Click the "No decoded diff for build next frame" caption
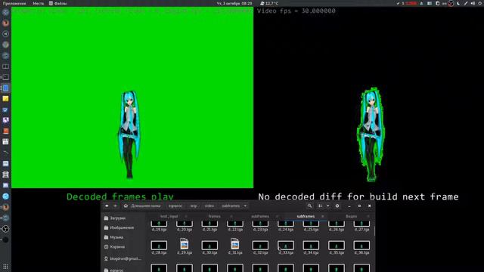The width and height of the screenshot is (484, 272). [x=358, y=196]
